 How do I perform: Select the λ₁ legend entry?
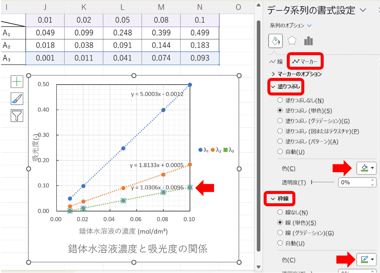[204, 150]
